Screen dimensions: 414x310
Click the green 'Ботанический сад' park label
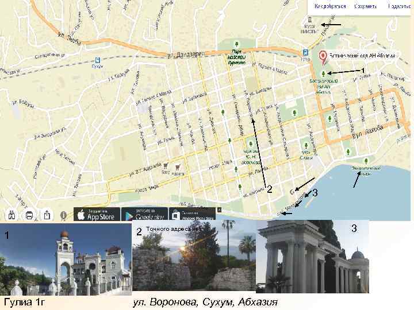[323, 87]
